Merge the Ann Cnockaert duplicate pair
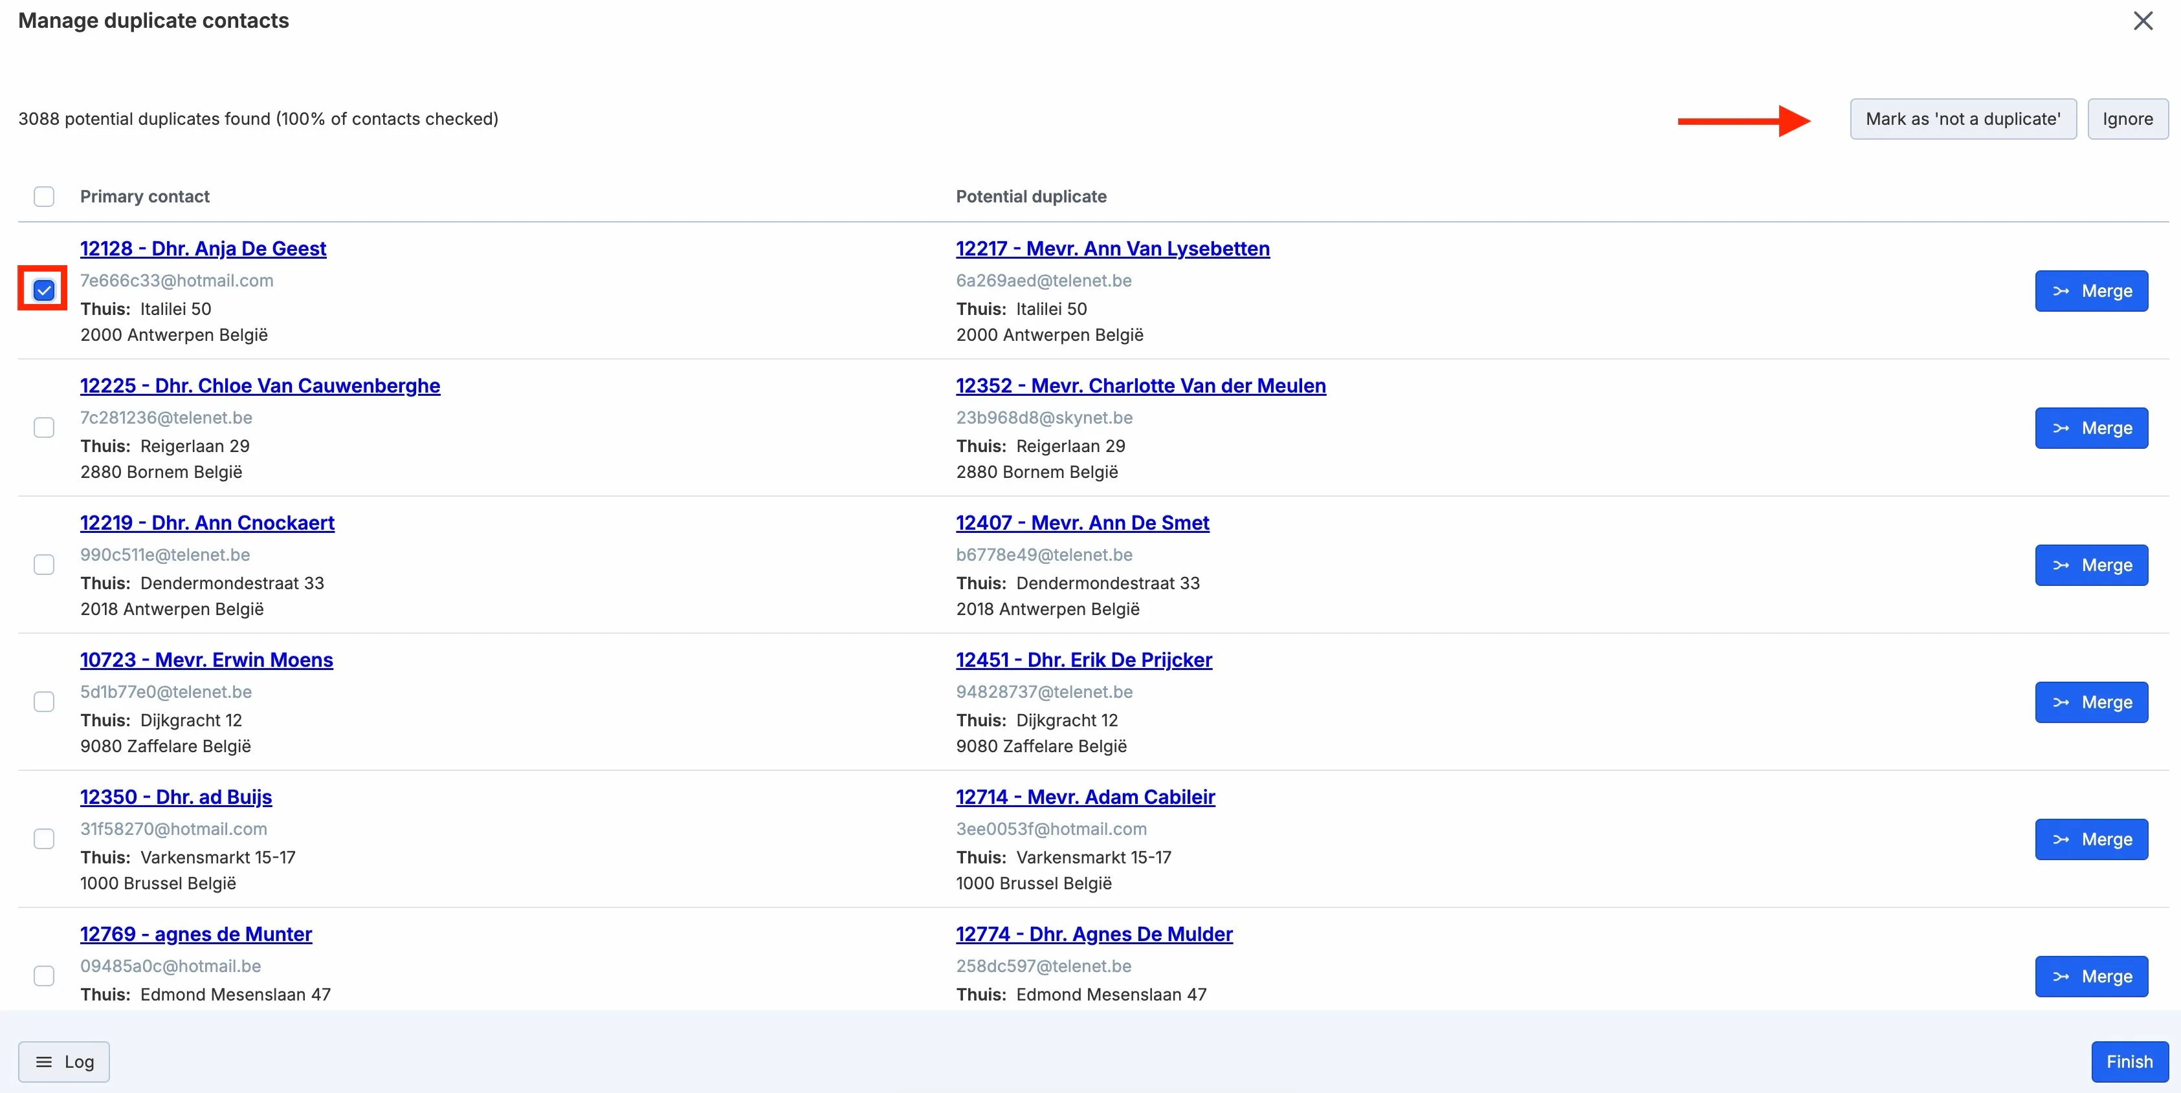 tap(2091, 565)
